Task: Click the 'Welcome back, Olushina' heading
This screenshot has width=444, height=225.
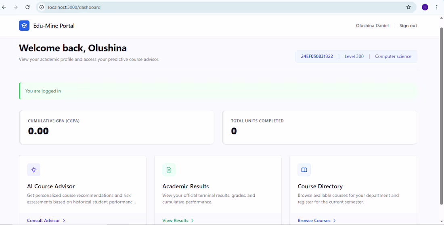Action: [x=73, y=48]
